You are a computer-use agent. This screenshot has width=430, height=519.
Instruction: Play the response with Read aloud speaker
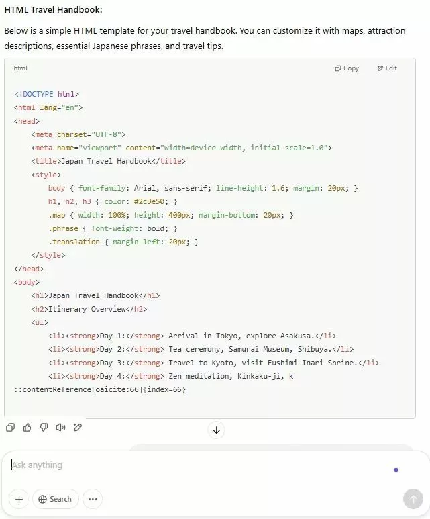[x=61, y=428]
